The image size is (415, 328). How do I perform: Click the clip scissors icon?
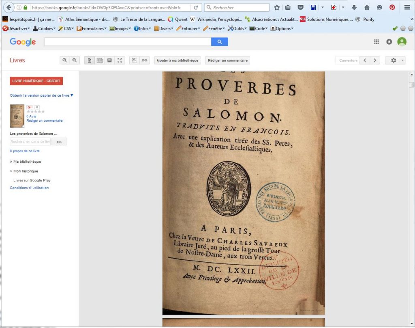[x=135, y=60]
